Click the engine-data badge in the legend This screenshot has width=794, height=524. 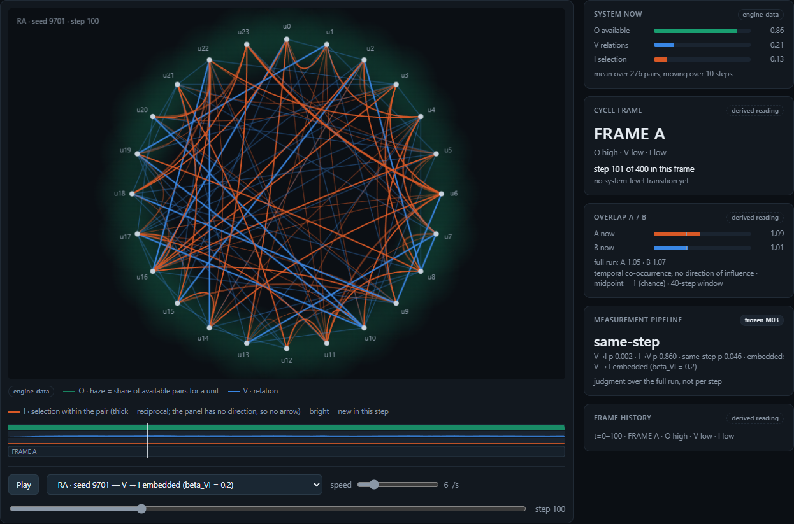(31, 392)
